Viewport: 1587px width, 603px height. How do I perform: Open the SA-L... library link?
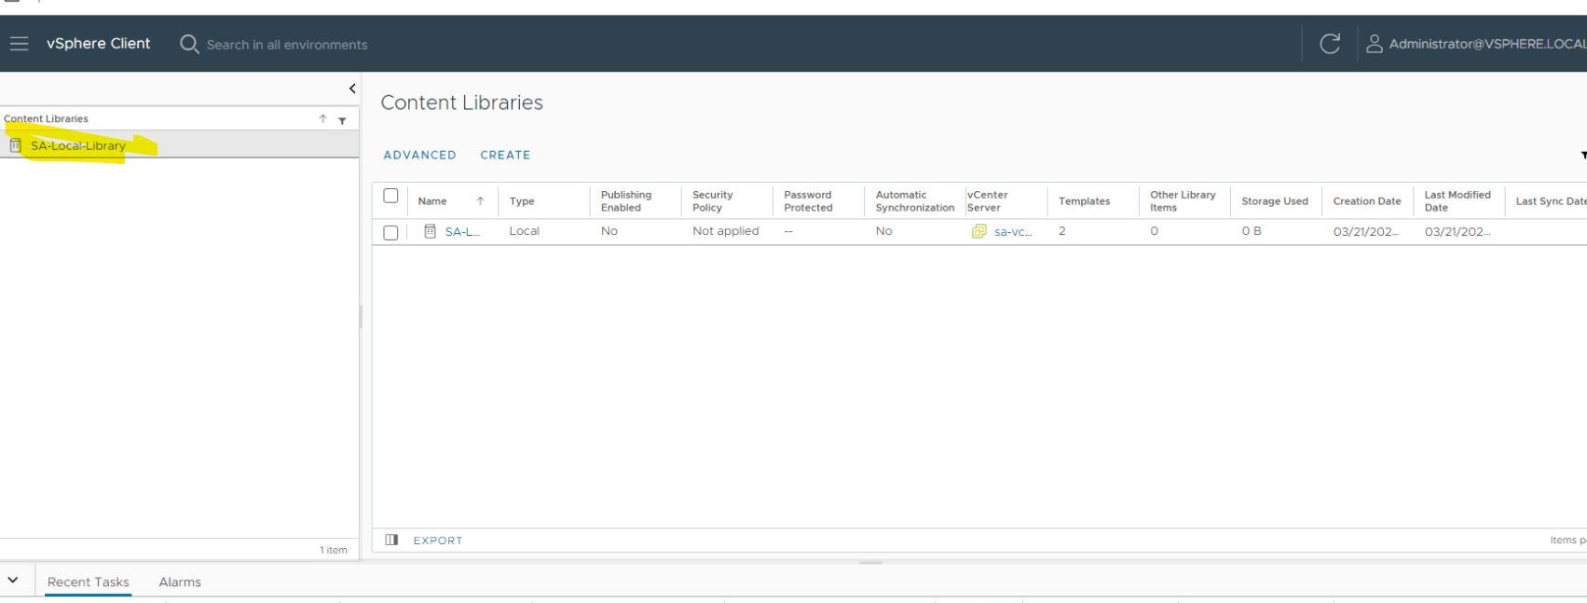point(462,231)
